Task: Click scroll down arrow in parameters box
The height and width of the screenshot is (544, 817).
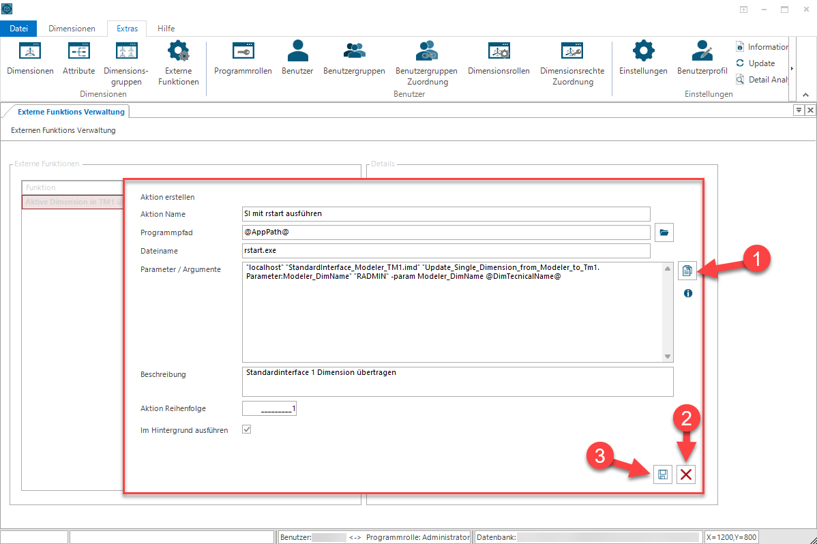Action: click(668, 357)
